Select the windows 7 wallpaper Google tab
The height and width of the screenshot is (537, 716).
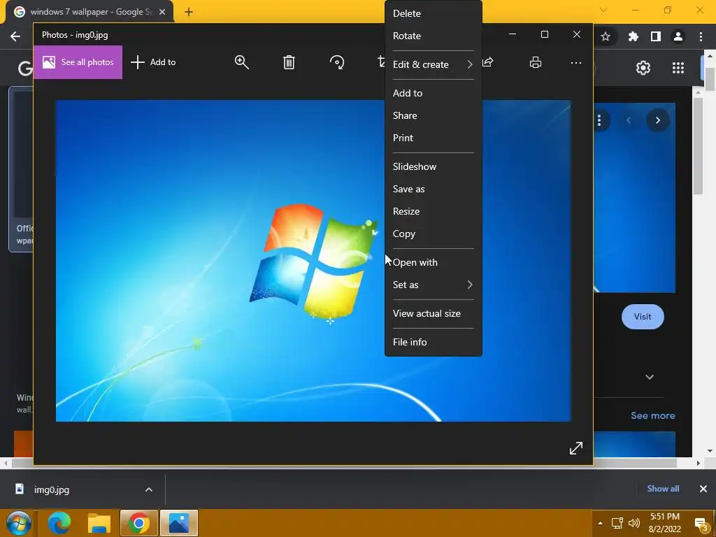[89, 12]
